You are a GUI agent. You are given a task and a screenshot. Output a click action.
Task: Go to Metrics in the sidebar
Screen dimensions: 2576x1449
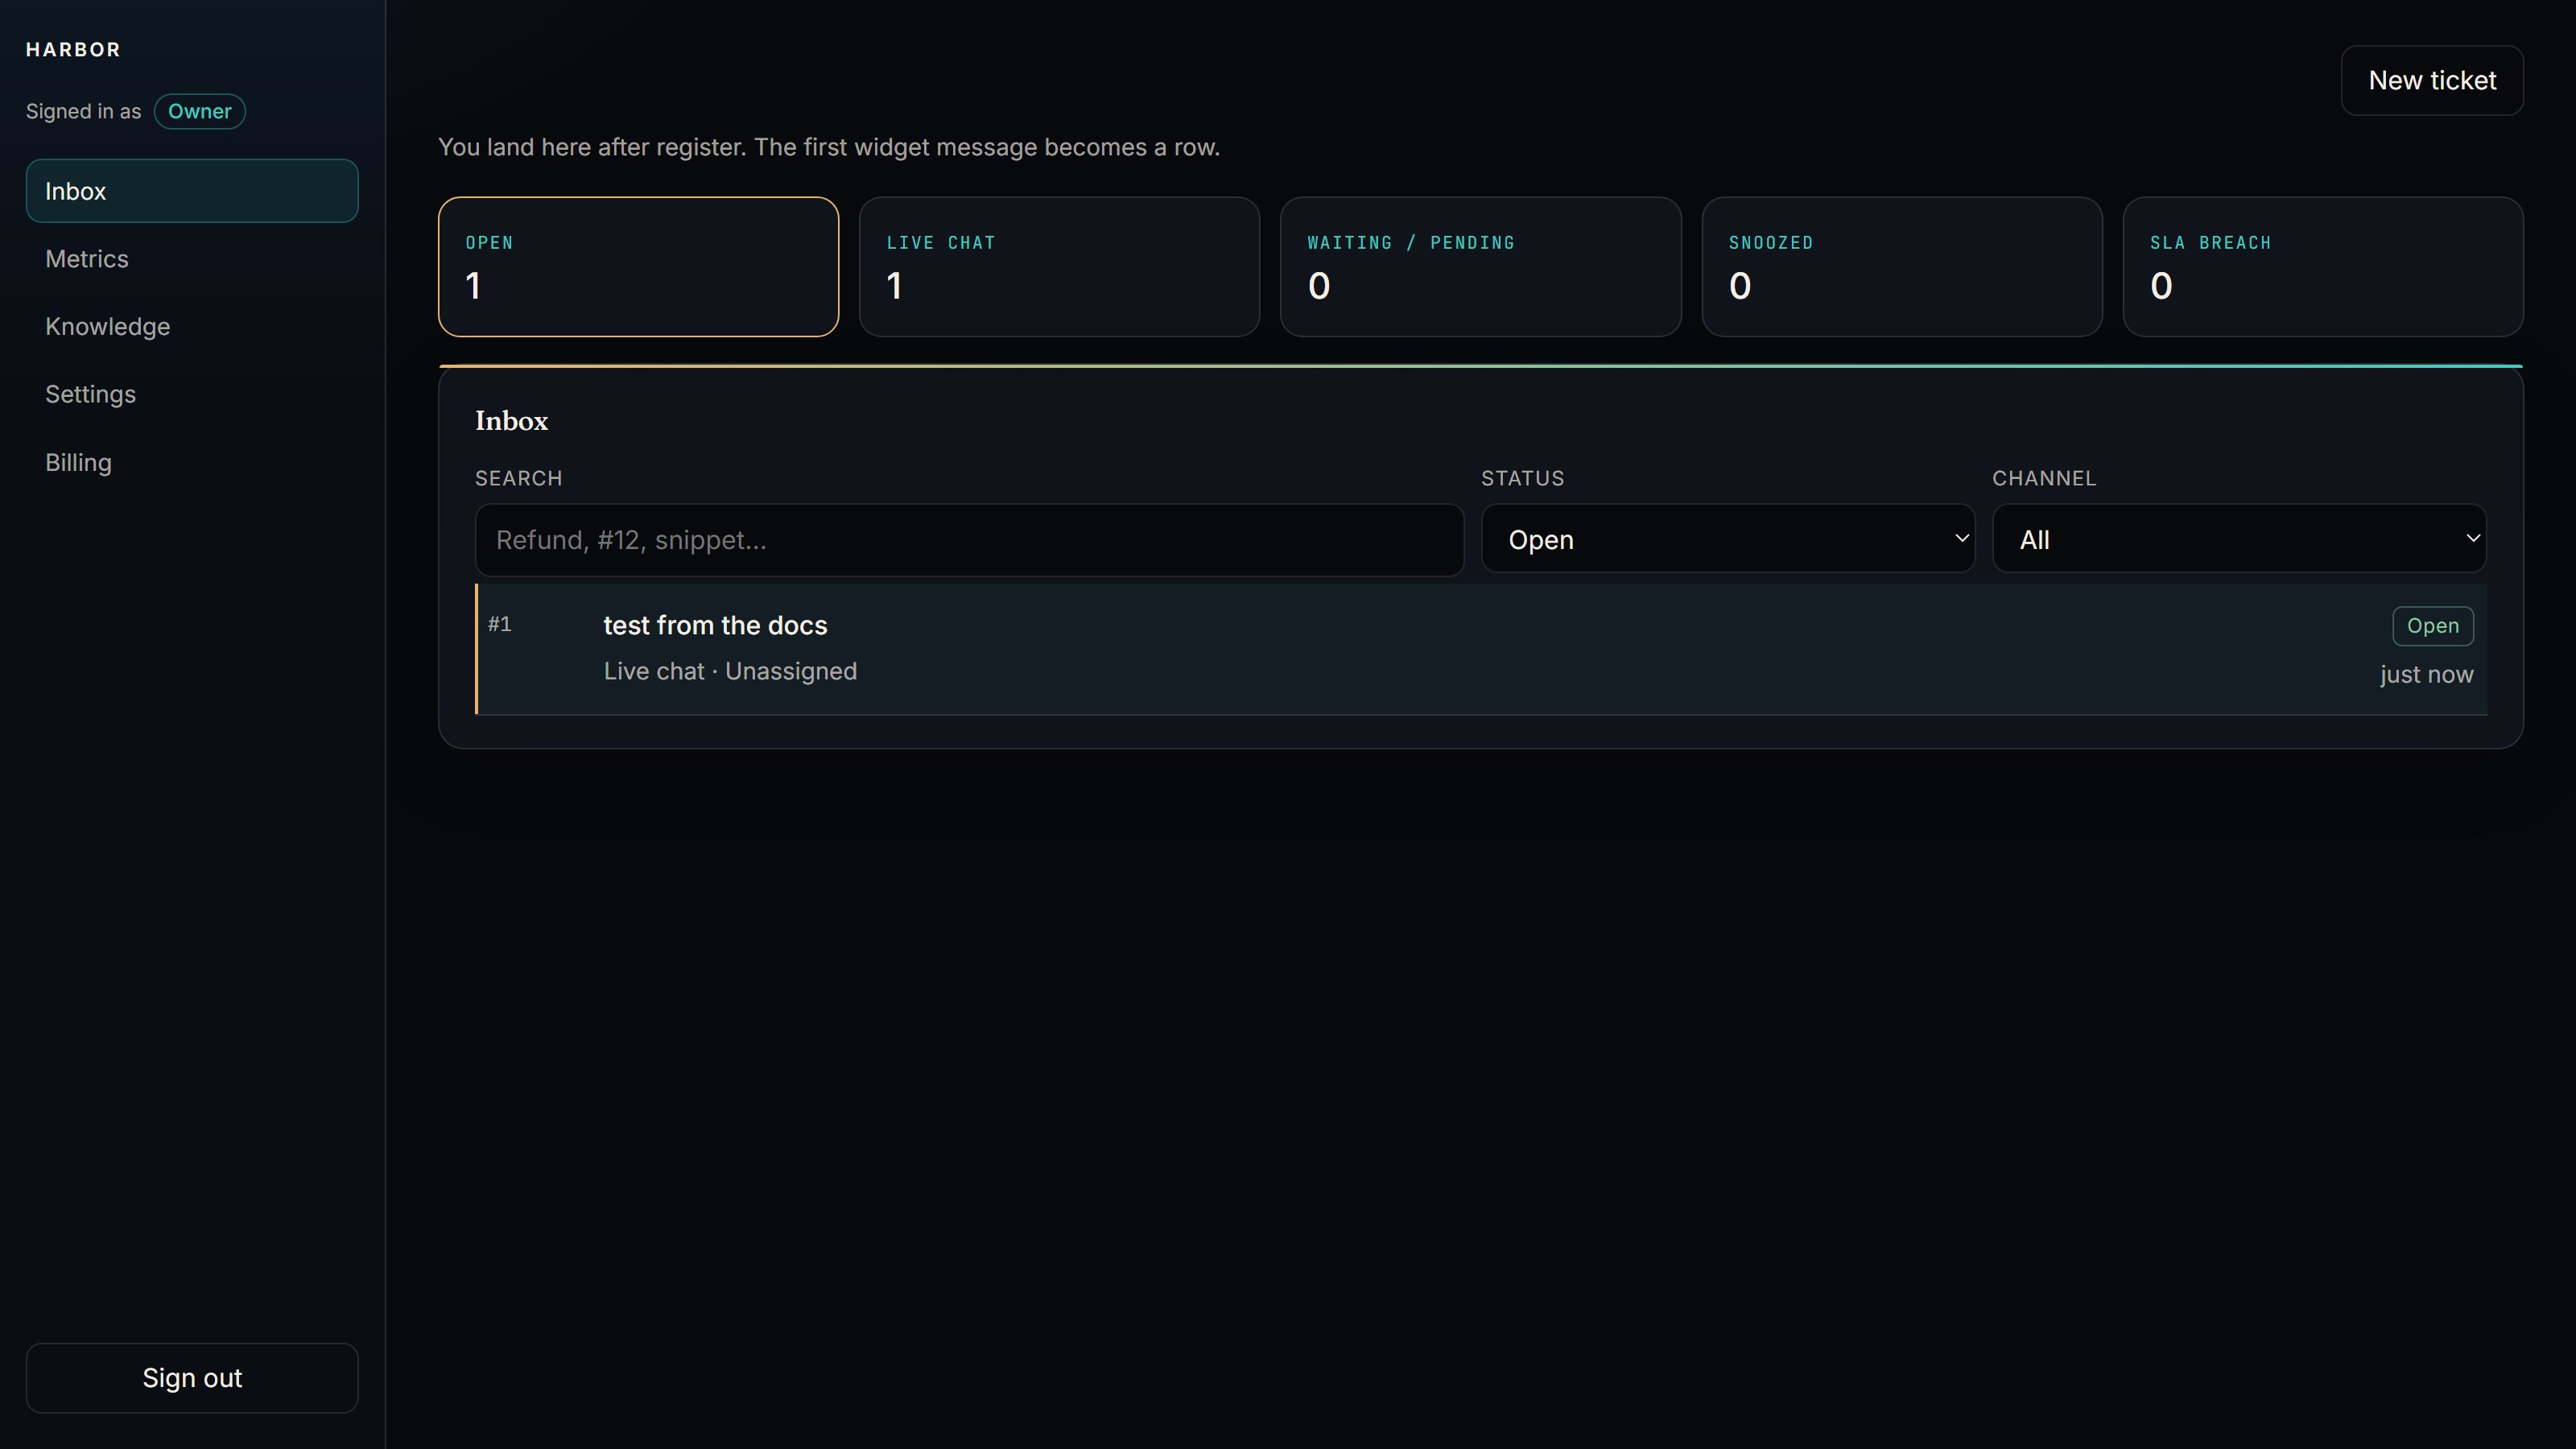pos(192,259)
